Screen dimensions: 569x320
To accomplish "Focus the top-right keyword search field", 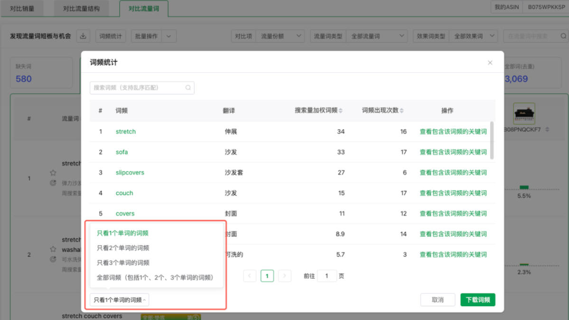I will click(536, 36).
